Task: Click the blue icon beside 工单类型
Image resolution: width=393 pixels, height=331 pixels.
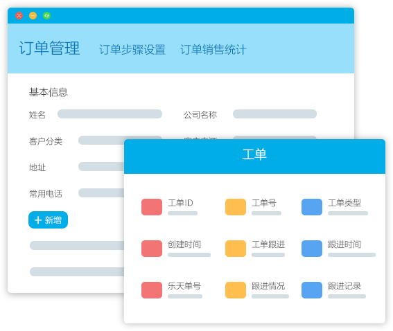Action: pyautogui.click(x=312, y=207)
